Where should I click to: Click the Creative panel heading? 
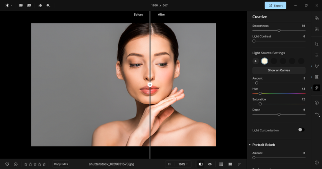260,17
